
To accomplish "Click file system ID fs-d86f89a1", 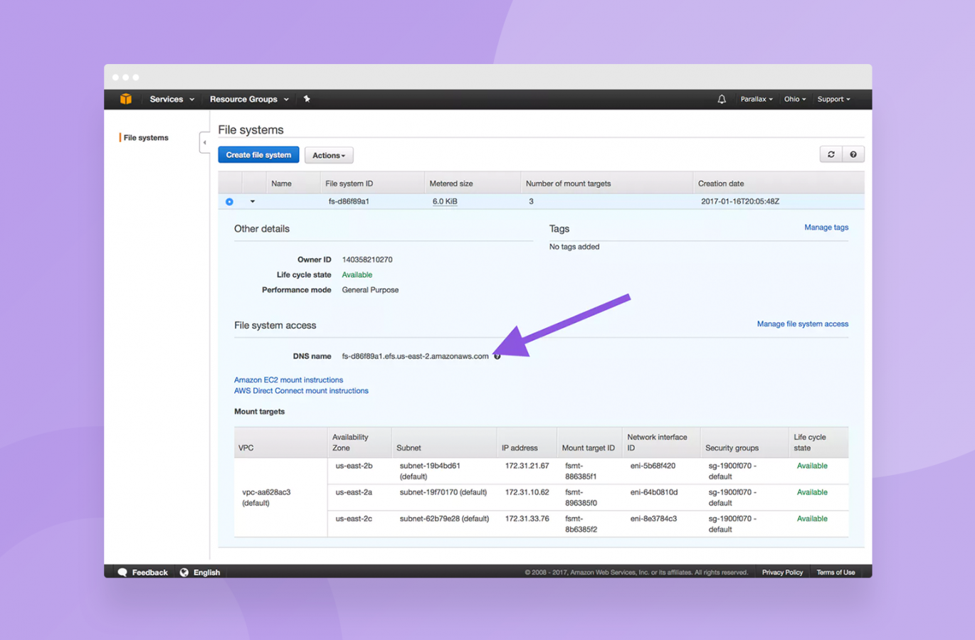I will click(349, 202).
